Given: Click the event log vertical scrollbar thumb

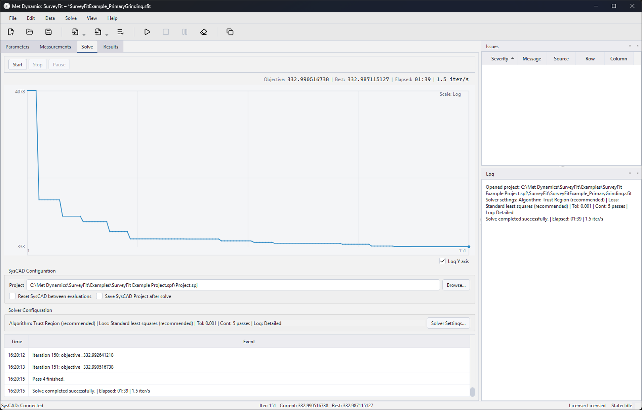Looking at the screenshot, I should [x=472, y=392].
